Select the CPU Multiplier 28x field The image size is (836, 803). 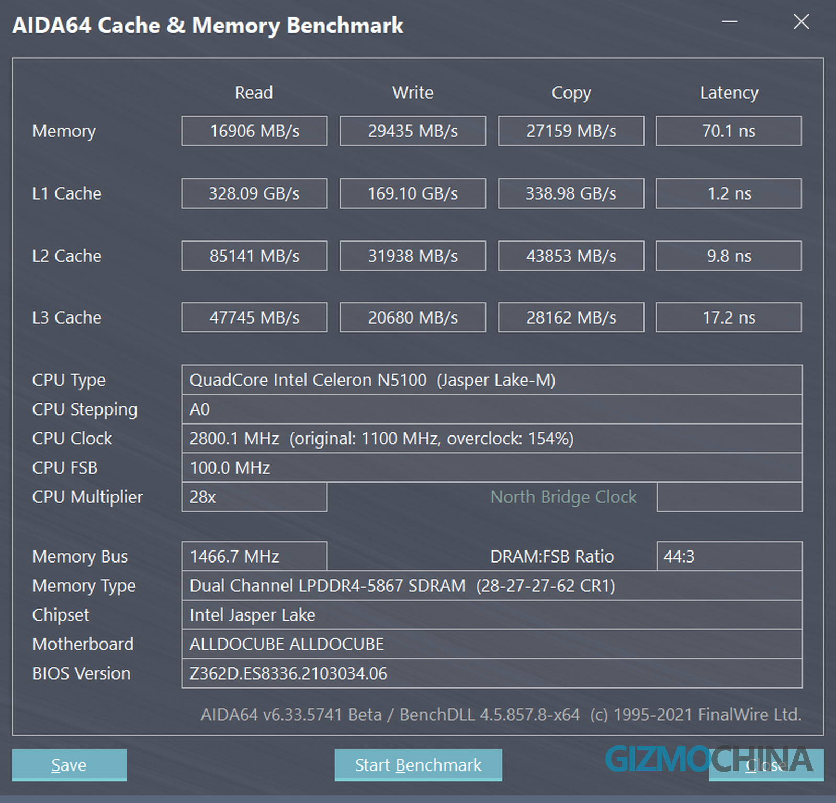tap(254, 497)
